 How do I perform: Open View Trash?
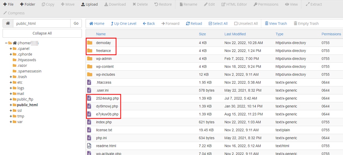276,24
